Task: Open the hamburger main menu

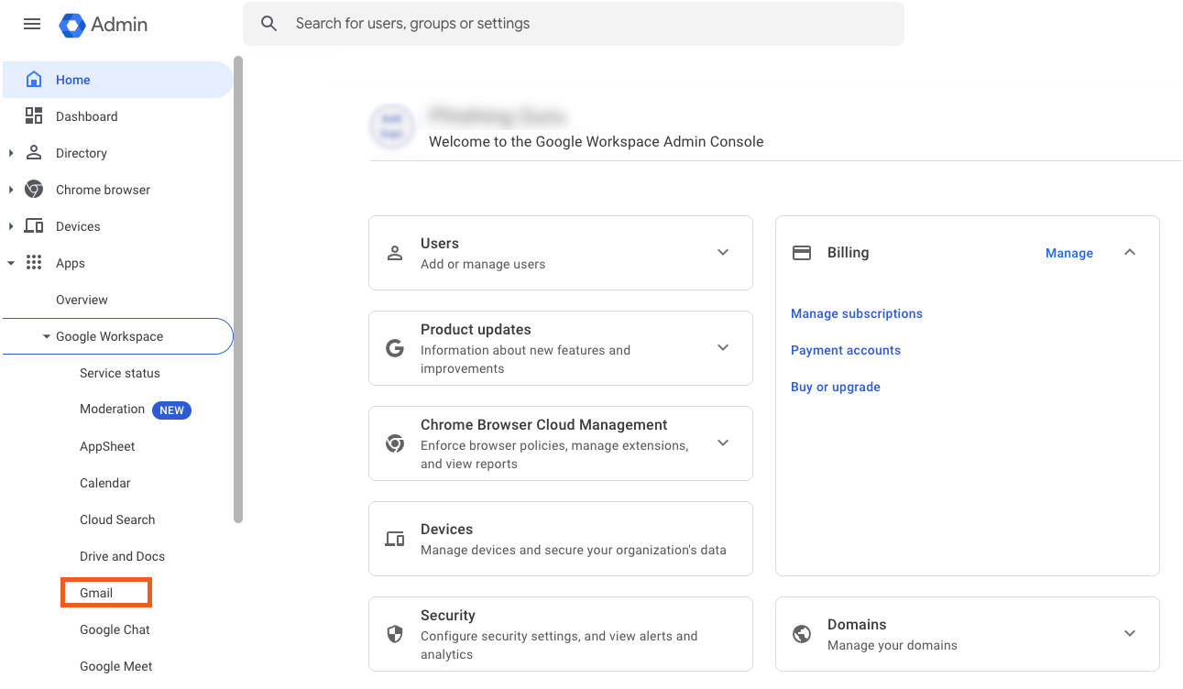Action: point(32,25)
